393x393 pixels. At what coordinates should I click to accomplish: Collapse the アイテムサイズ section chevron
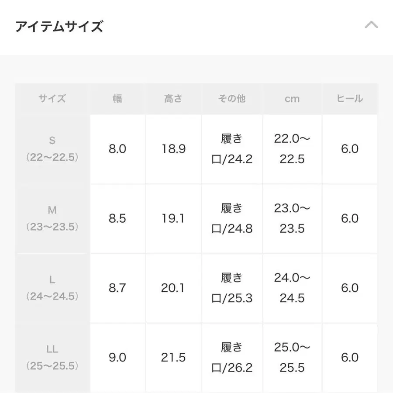(x=371, y=25)
